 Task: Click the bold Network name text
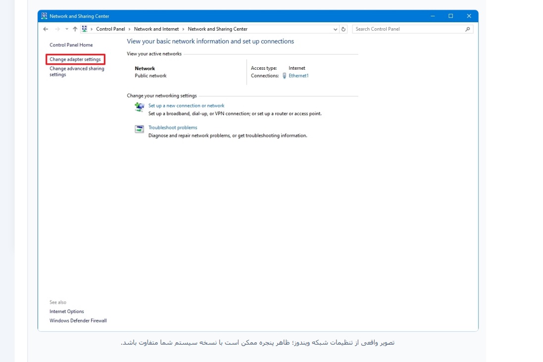(x=145, y=69)
